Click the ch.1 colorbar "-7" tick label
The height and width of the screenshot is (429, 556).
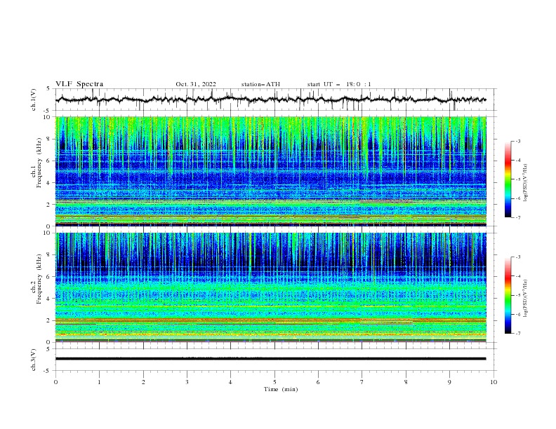(518, 217)
